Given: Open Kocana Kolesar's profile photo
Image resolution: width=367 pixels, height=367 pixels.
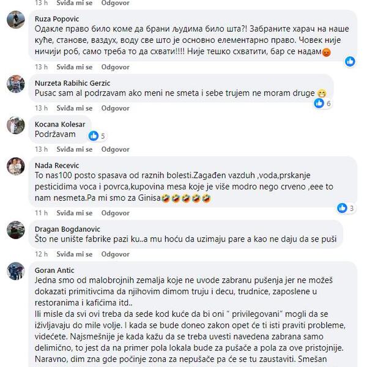Looking at the screenshot, I should point(16,125).
